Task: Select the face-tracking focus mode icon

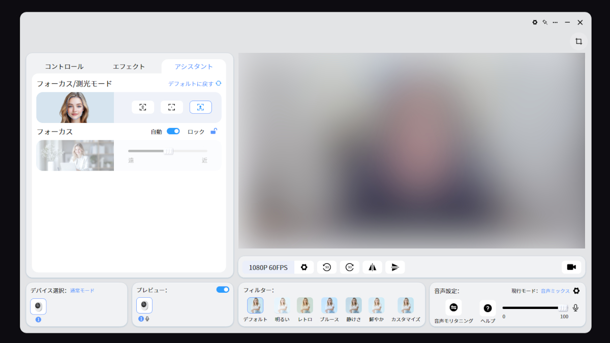Action: [200, 107]
